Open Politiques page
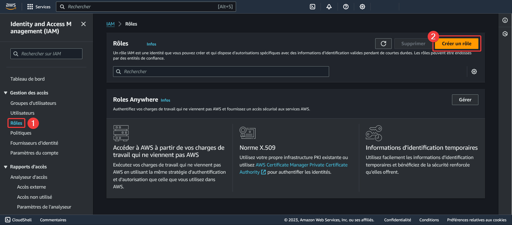Screen dimensions: 512x225 (21, 133)
